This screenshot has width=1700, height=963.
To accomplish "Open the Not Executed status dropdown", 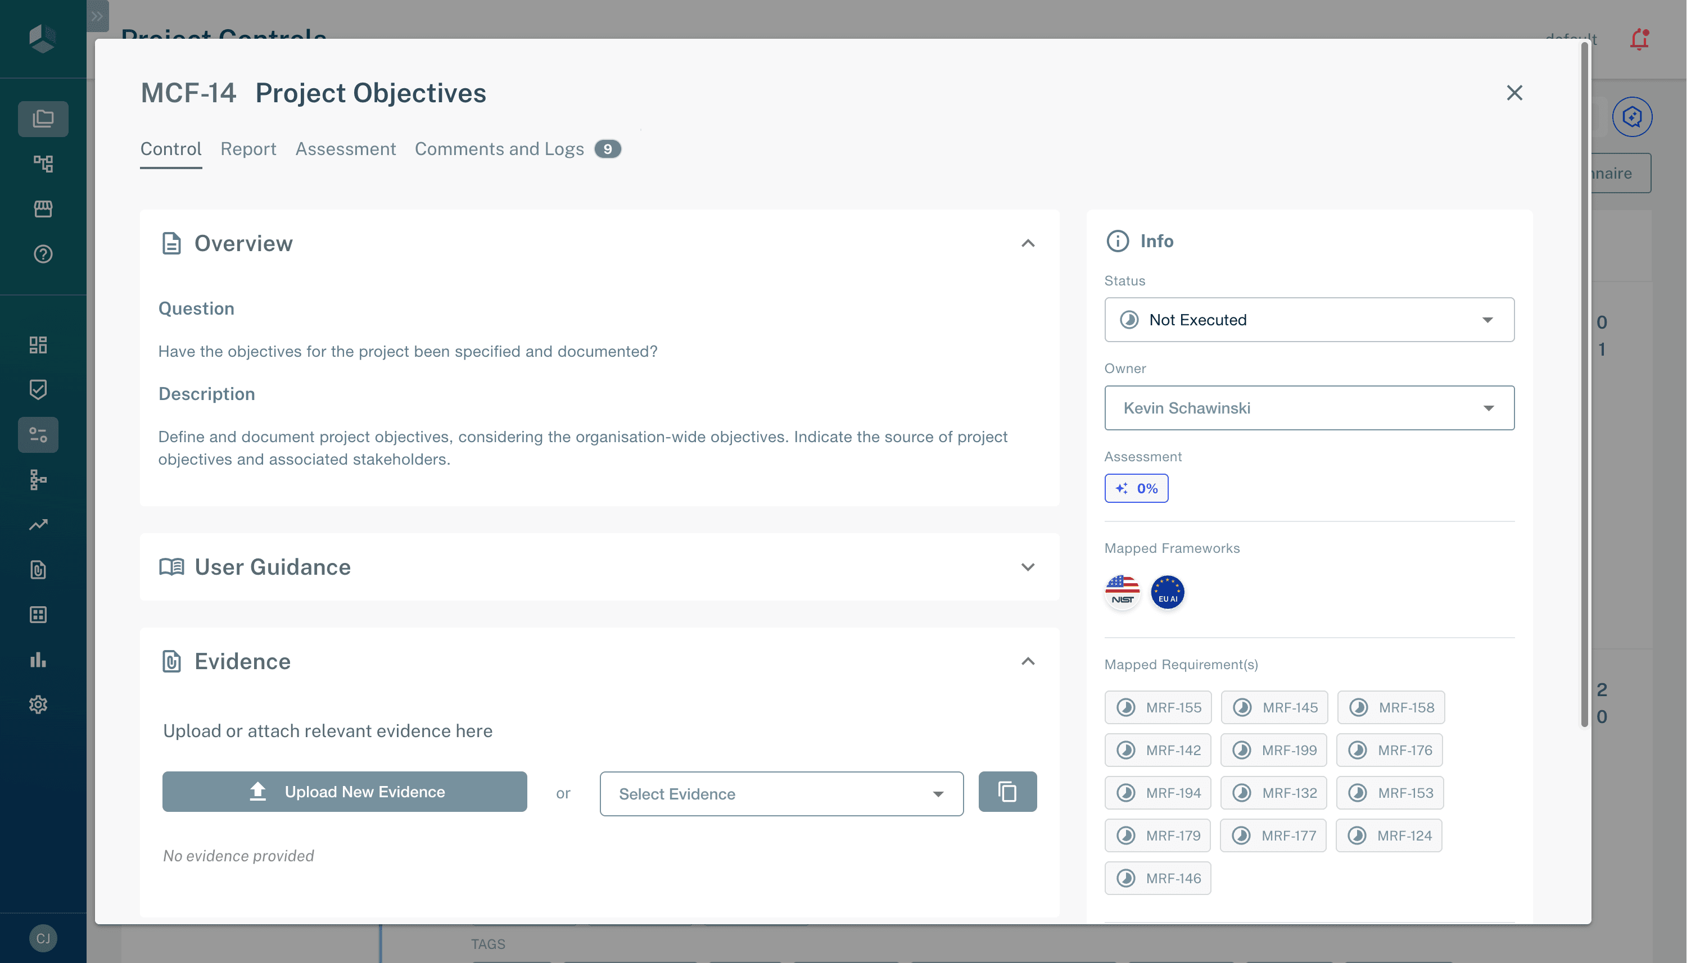I will [x=1308, y=320].
